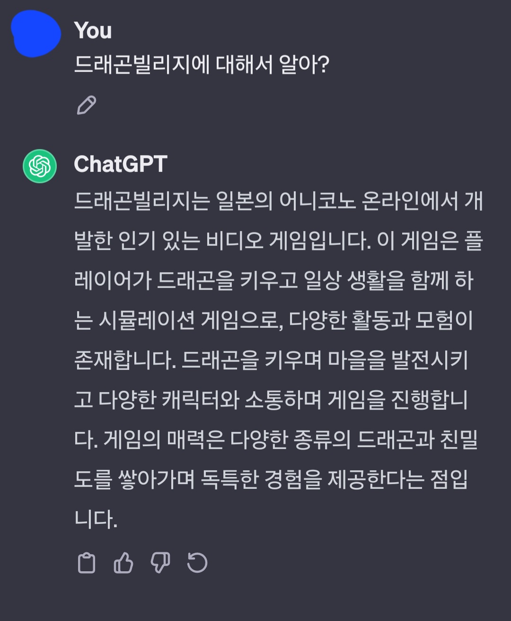Click the word "시뮬레이션" in the response
The height and width of the screenshot is (621, 511).
click(x=146, y=321)
